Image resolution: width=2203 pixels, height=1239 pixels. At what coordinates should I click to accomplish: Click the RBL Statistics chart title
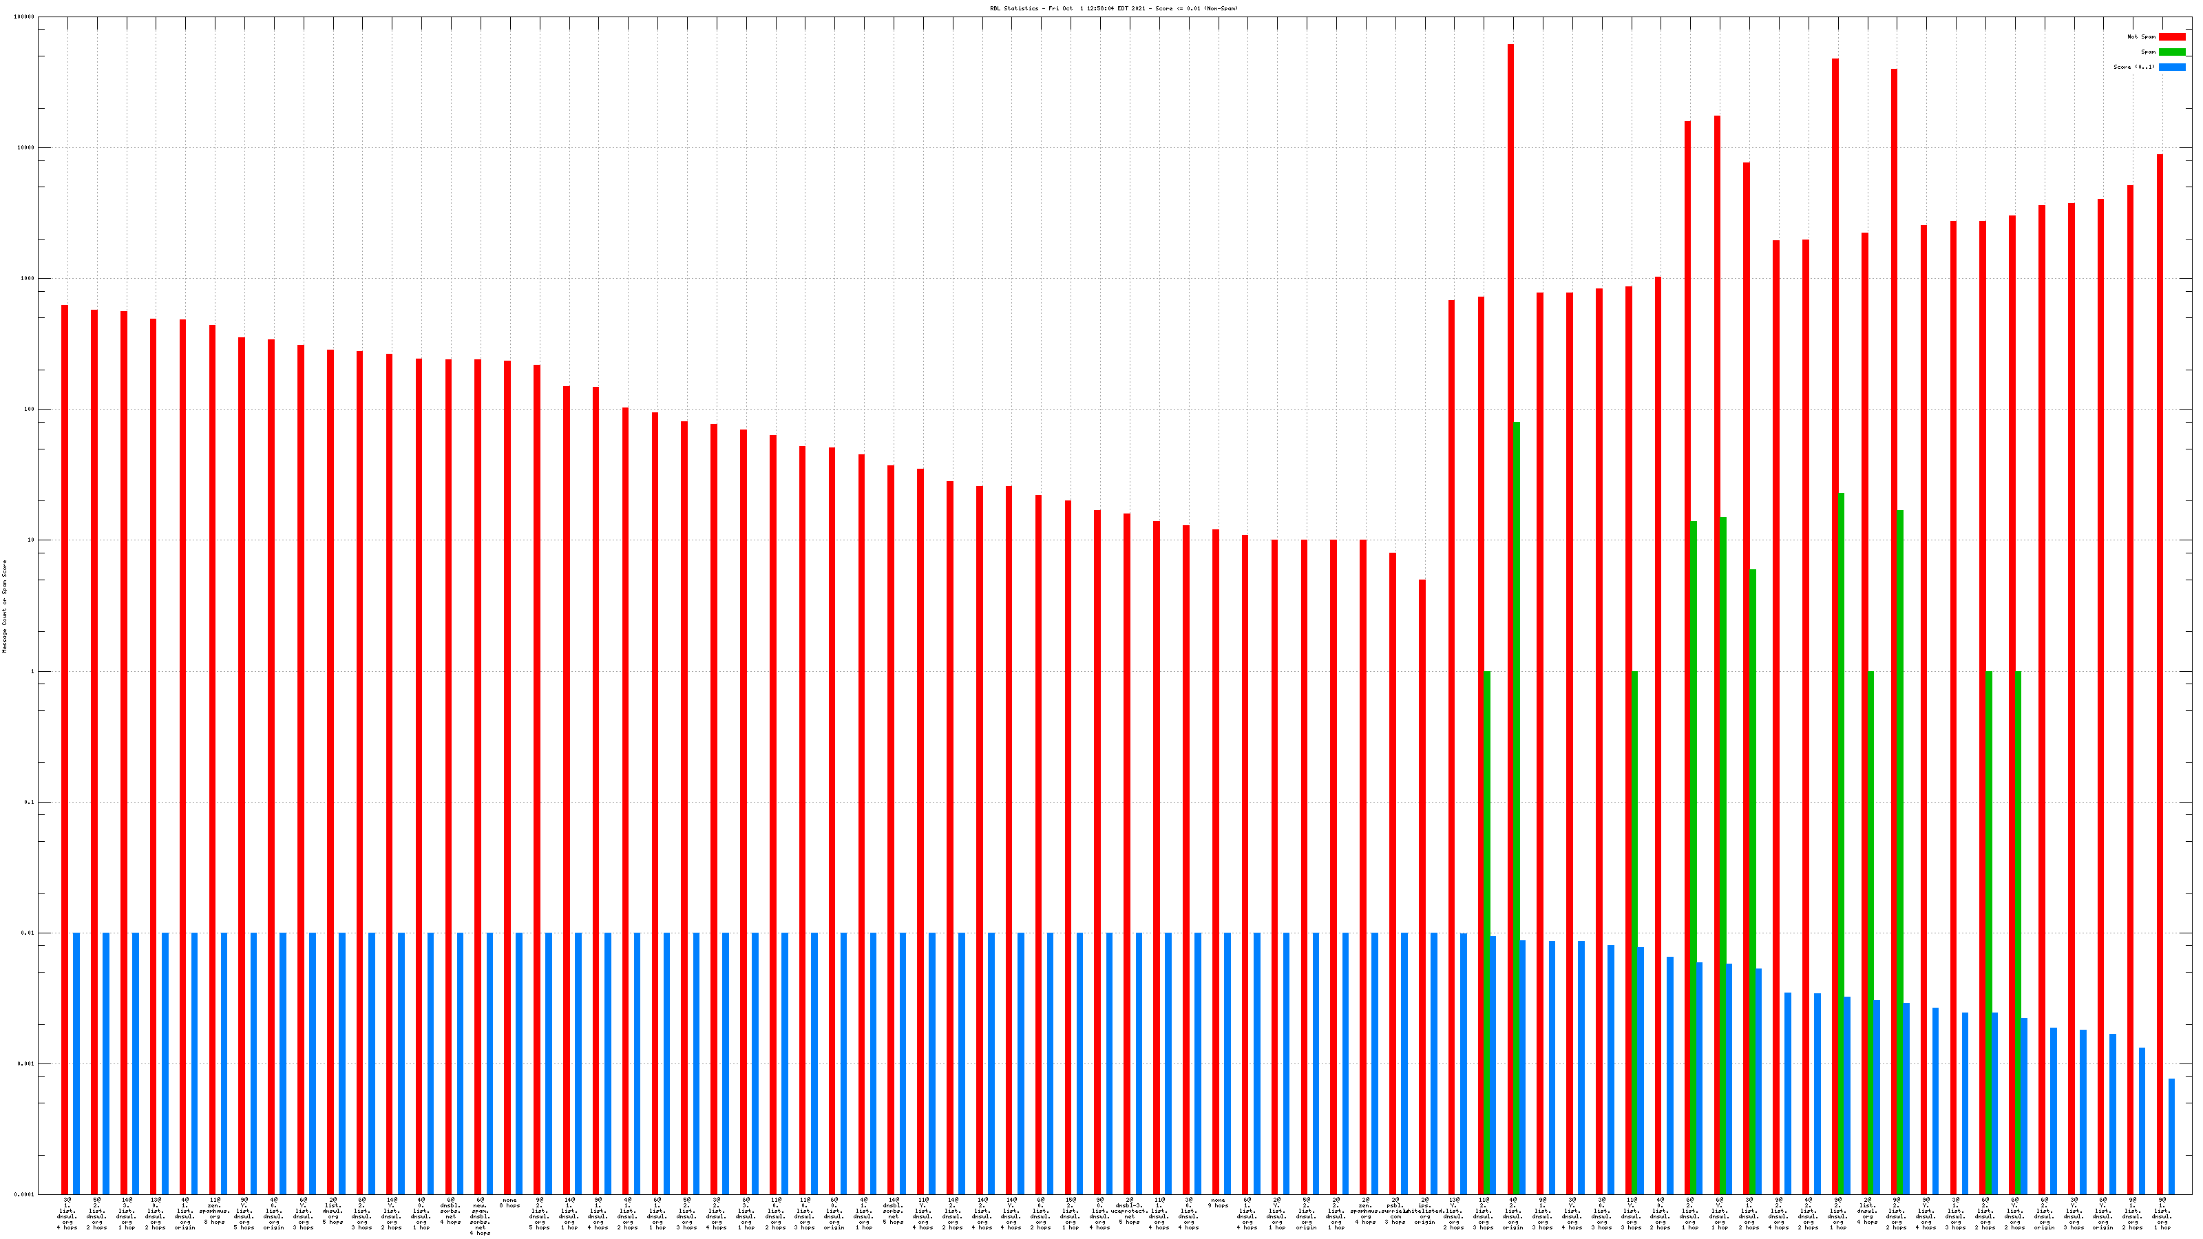[x=1113, y=8]
